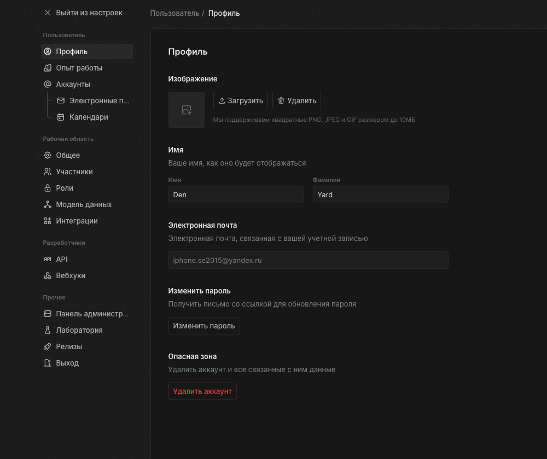Click the flask icon for Лаборатория
The width and height of the screenshot is (547, 459).
48,330
